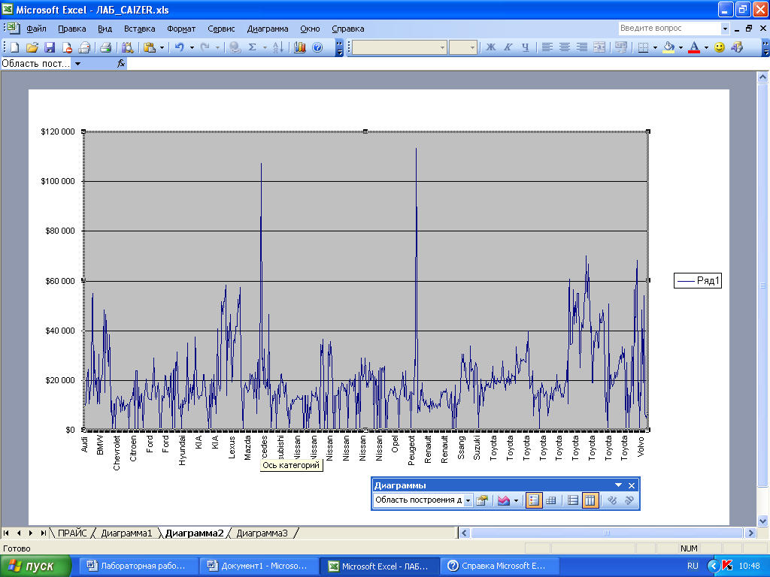The width and height of the screenshot is (770, 577).
Task: Click the RU language indicator
Action: [693, 566]
